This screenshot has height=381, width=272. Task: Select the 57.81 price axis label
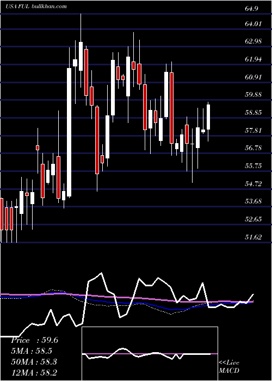tap(254, 130)
